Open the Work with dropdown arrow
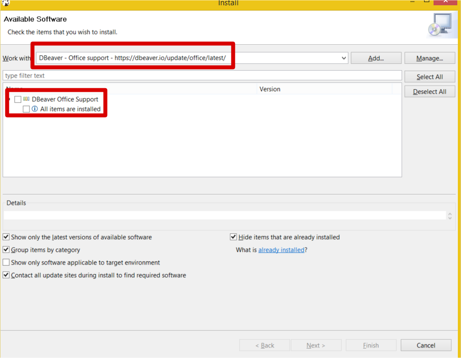Image resolution: width=461 pixels, height=358 pixels. pos(344,58)
